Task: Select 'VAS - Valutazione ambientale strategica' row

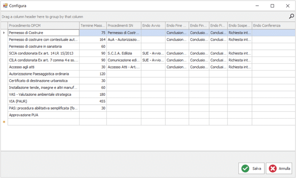Action: [x=44, y=94]
